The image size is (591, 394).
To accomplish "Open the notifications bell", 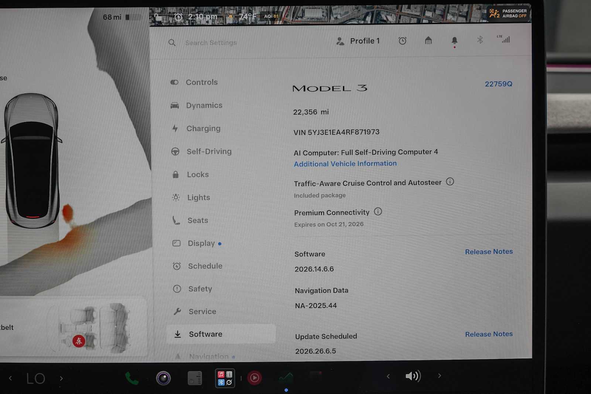I will pos(454,40).
